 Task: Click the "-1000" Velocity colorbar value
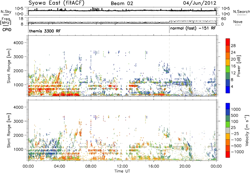coord(237,152)
